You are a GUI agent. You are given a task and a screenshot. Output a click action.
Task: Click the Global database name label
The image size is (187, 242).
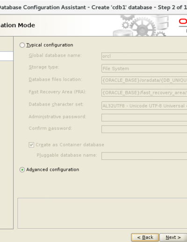tap(55, 55)
